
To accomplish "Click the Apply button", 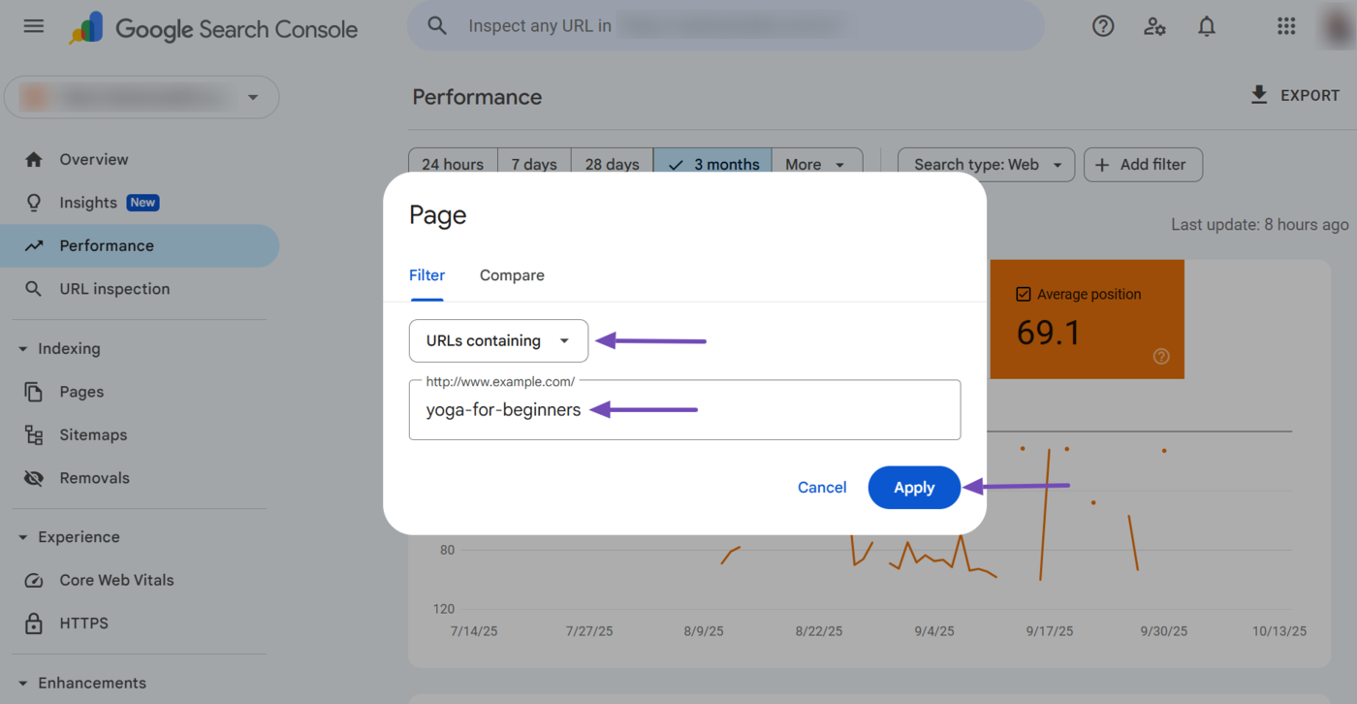I will (913, 488).
